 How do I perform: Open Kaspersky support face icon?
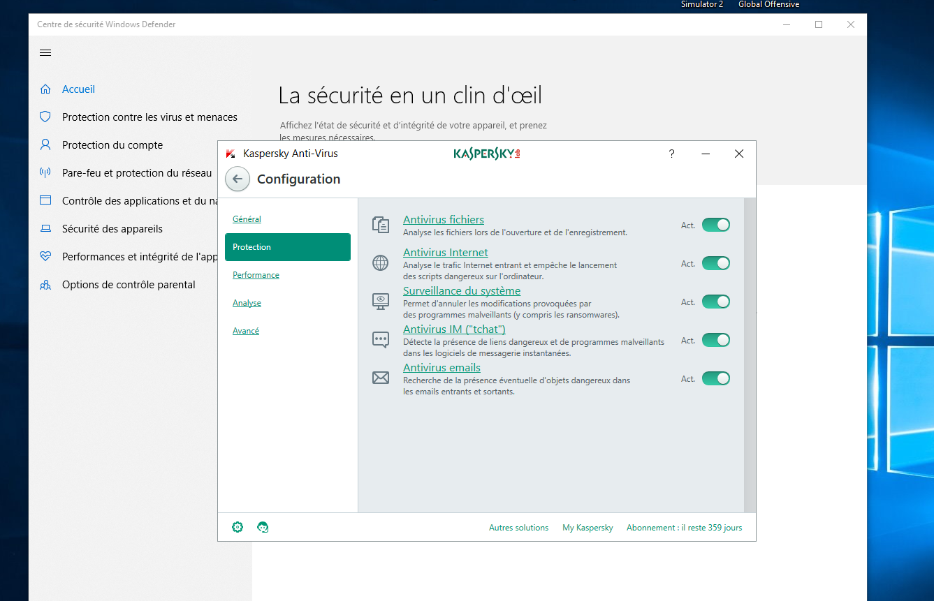click(263, 527)
